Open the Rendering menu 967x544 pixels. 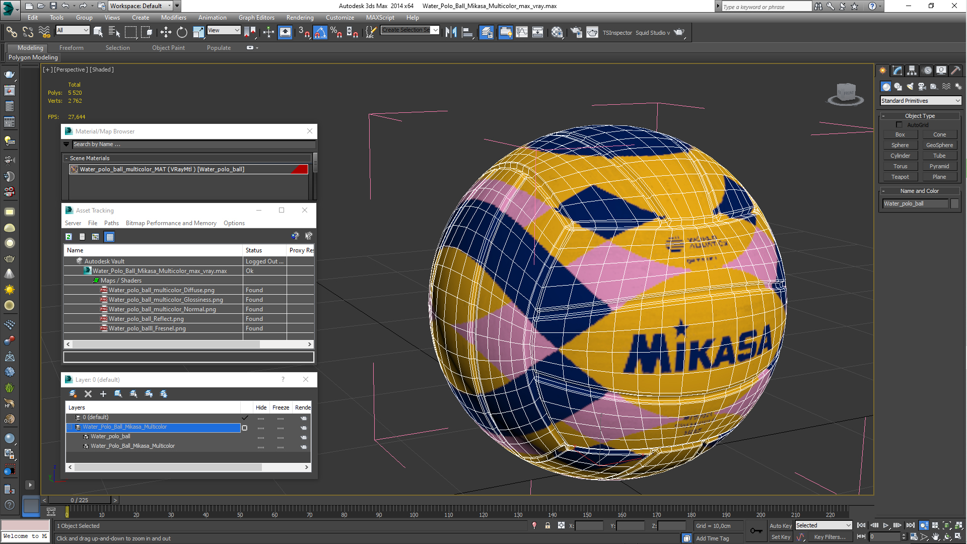point(300,18)
